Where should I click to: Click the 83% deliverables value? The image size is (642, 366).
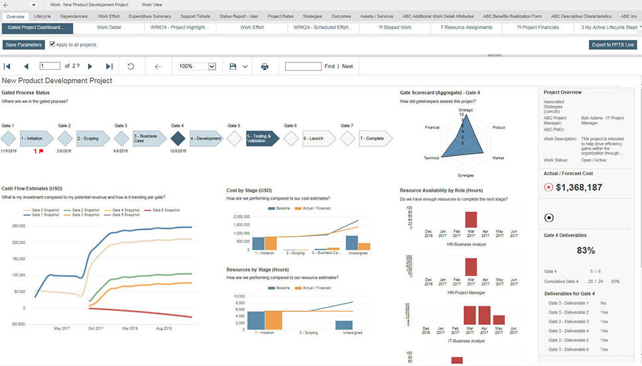pyautogui.click(x=586, y=251)
